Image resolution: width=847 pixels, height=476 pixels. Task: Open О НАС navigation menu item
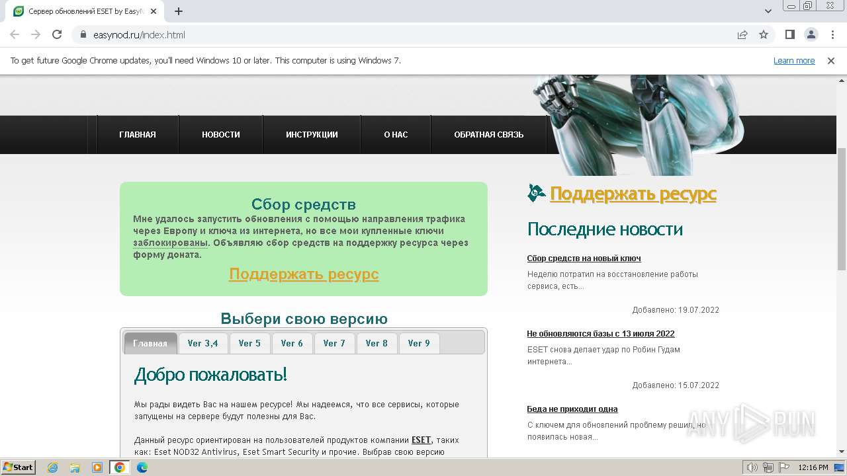coord(396,135)
